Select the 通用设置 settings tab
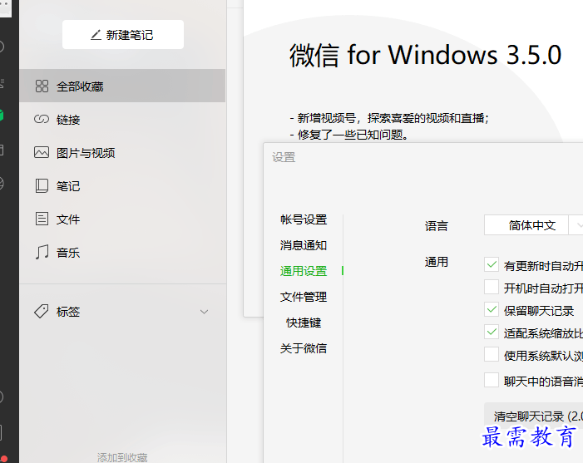 [304, 271]
